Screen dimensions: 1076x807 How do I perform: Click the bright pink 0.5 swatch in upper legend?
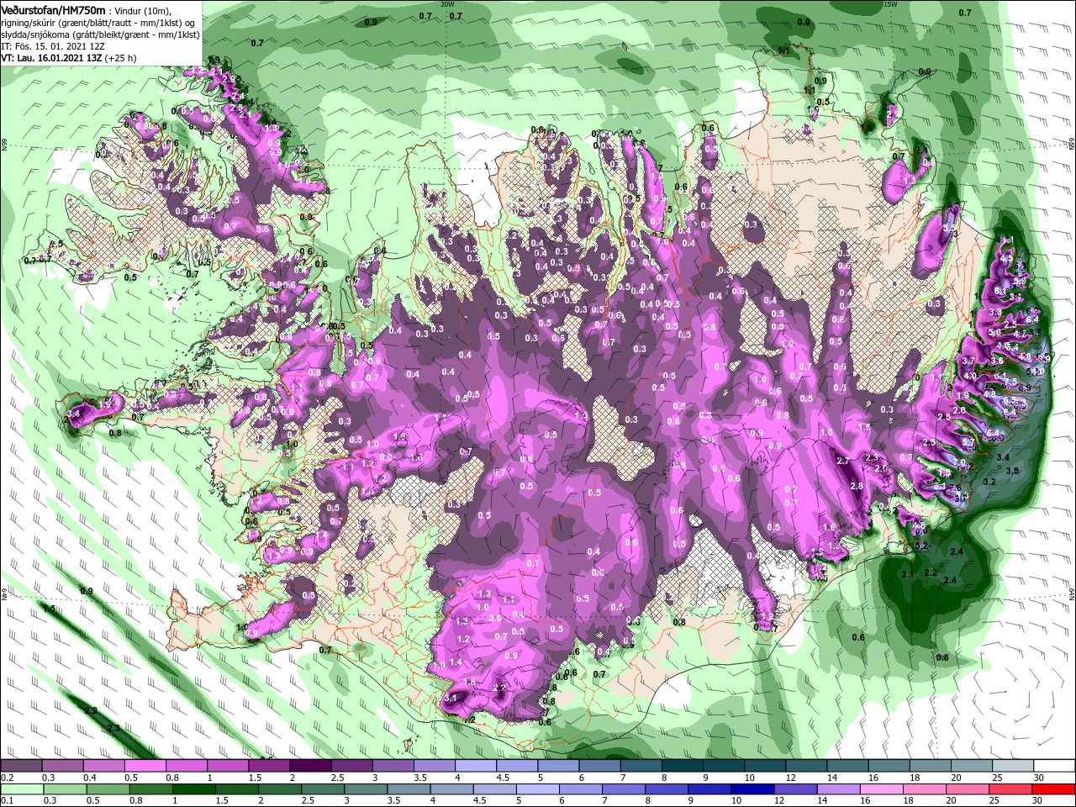tap(145, 766)
